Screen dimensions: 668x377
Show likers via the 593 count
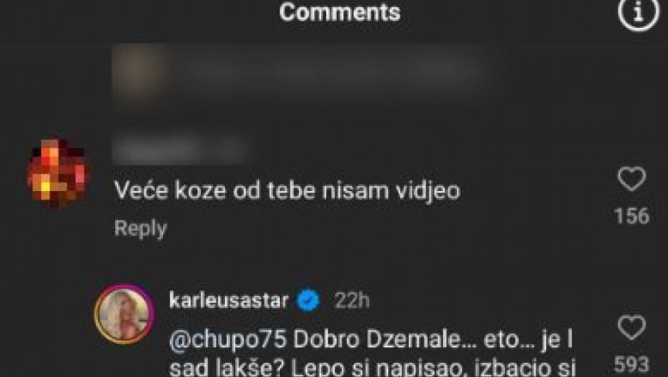632,365
